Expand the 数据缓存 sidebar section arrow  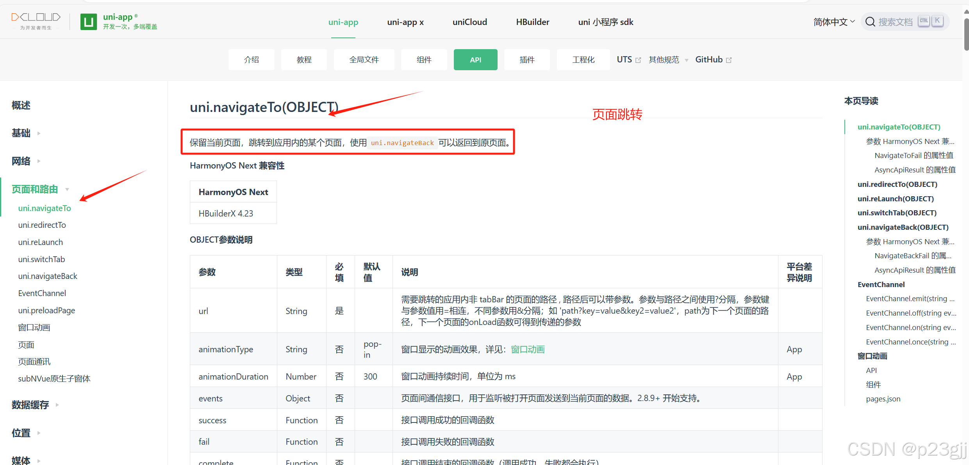tap(57, 405)
